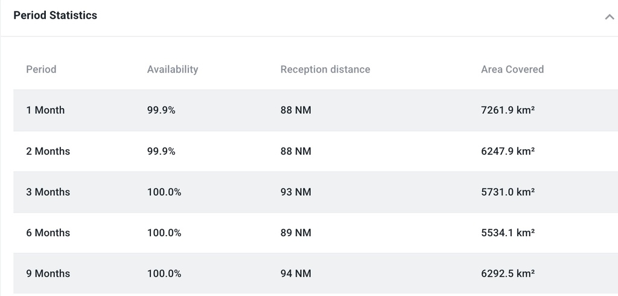The width and height of the screenshot is (618, 296).
Task: Select the 3 Months row
Action: (x=316, y=192)
